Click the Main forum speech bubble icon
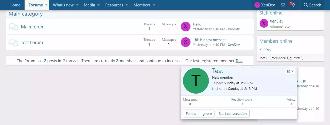 point(13,27)
